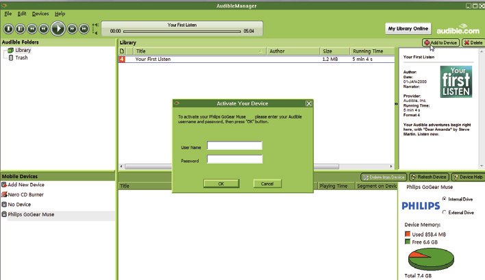Open the Devices menu
This screenshot has height=280, width=485.
pos(40,14)
